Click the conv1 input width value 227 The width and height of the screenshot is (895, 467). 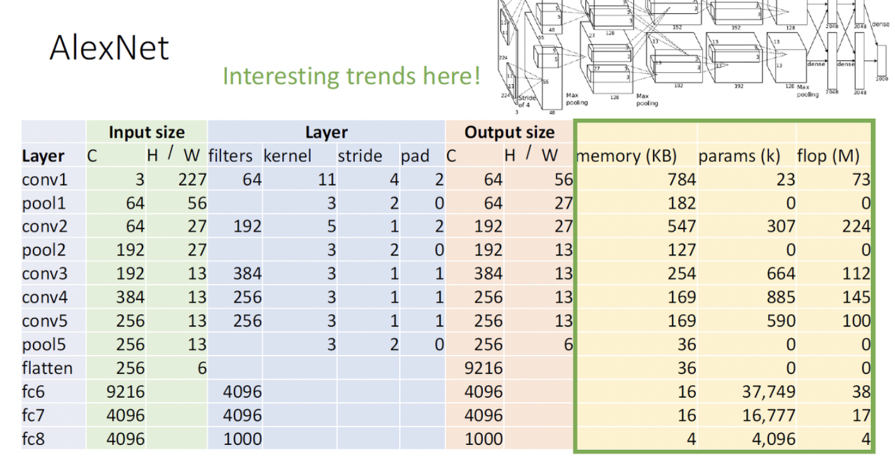192,180
